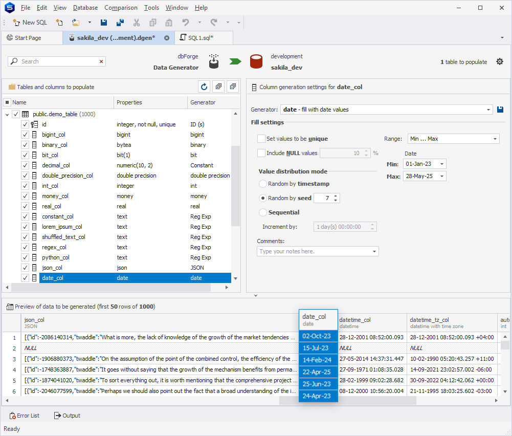Close the sakila_dev document tab
The image size is (512, 436).
tap(167, 38)
